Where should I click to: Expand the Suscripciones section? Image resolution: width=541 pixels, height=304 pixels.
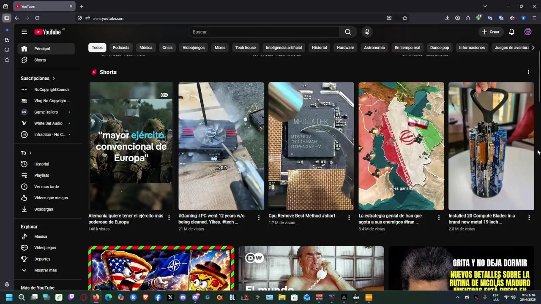coord(38,78)
